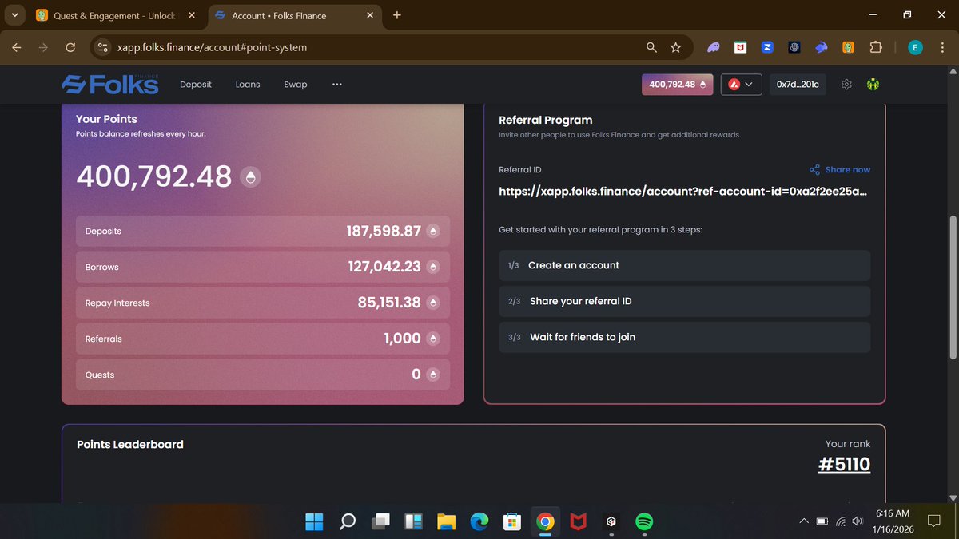Screen dimensions: 959x539
Task: Open Windows taskbar search
Action: (348, 521)
